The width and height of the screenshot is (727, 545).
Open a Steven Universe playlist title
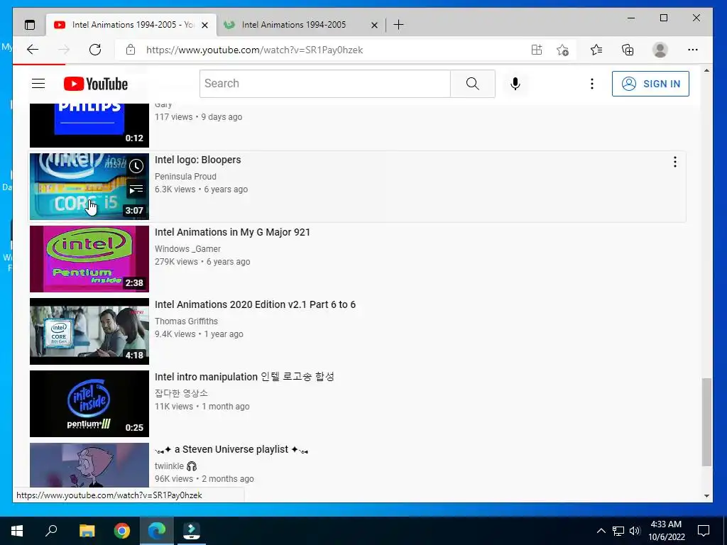point(231,449)
